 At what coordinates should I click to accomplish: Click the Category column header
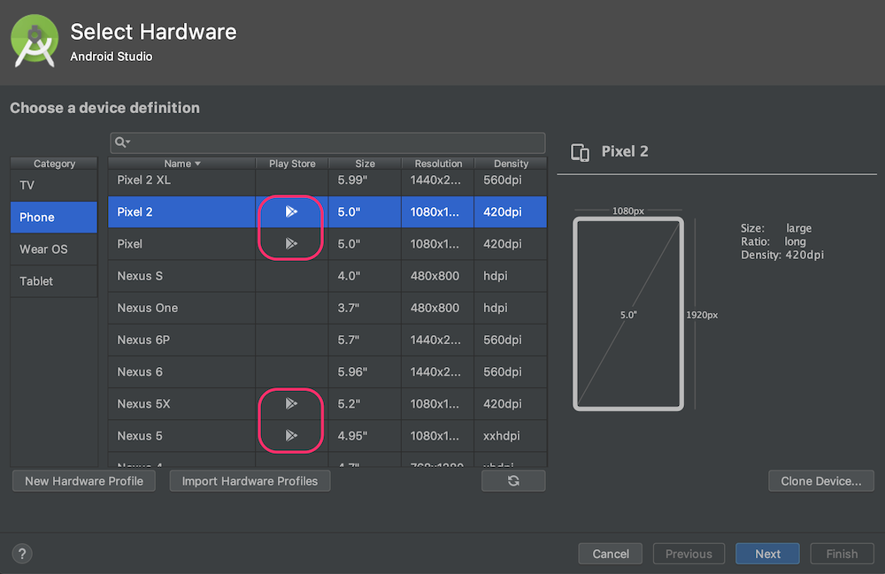pyautogui.click(x=54, y=164)
